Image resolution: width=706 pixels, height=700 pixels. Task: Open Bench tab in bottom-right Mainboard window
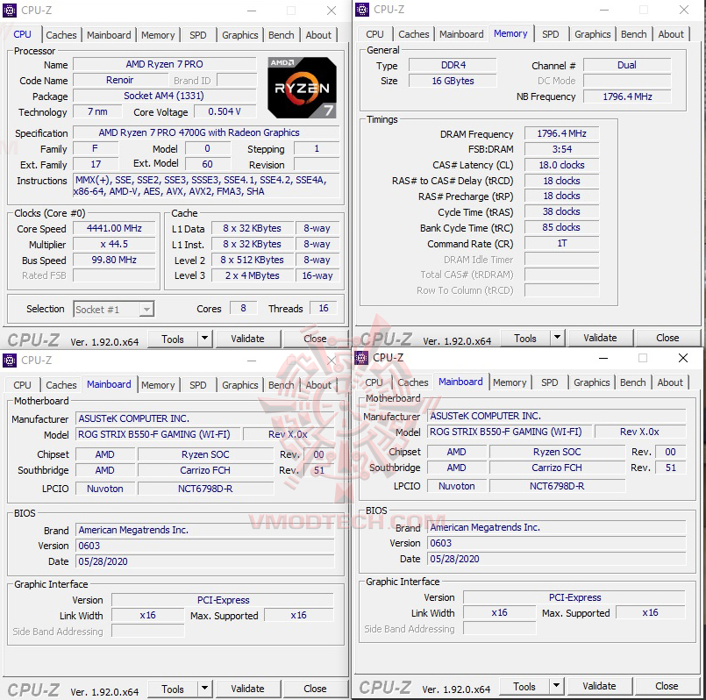click(x=633, y=382)
